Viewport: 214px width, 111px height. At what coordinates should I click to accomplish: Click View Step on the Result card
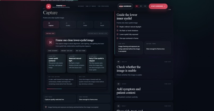point(168,106)
